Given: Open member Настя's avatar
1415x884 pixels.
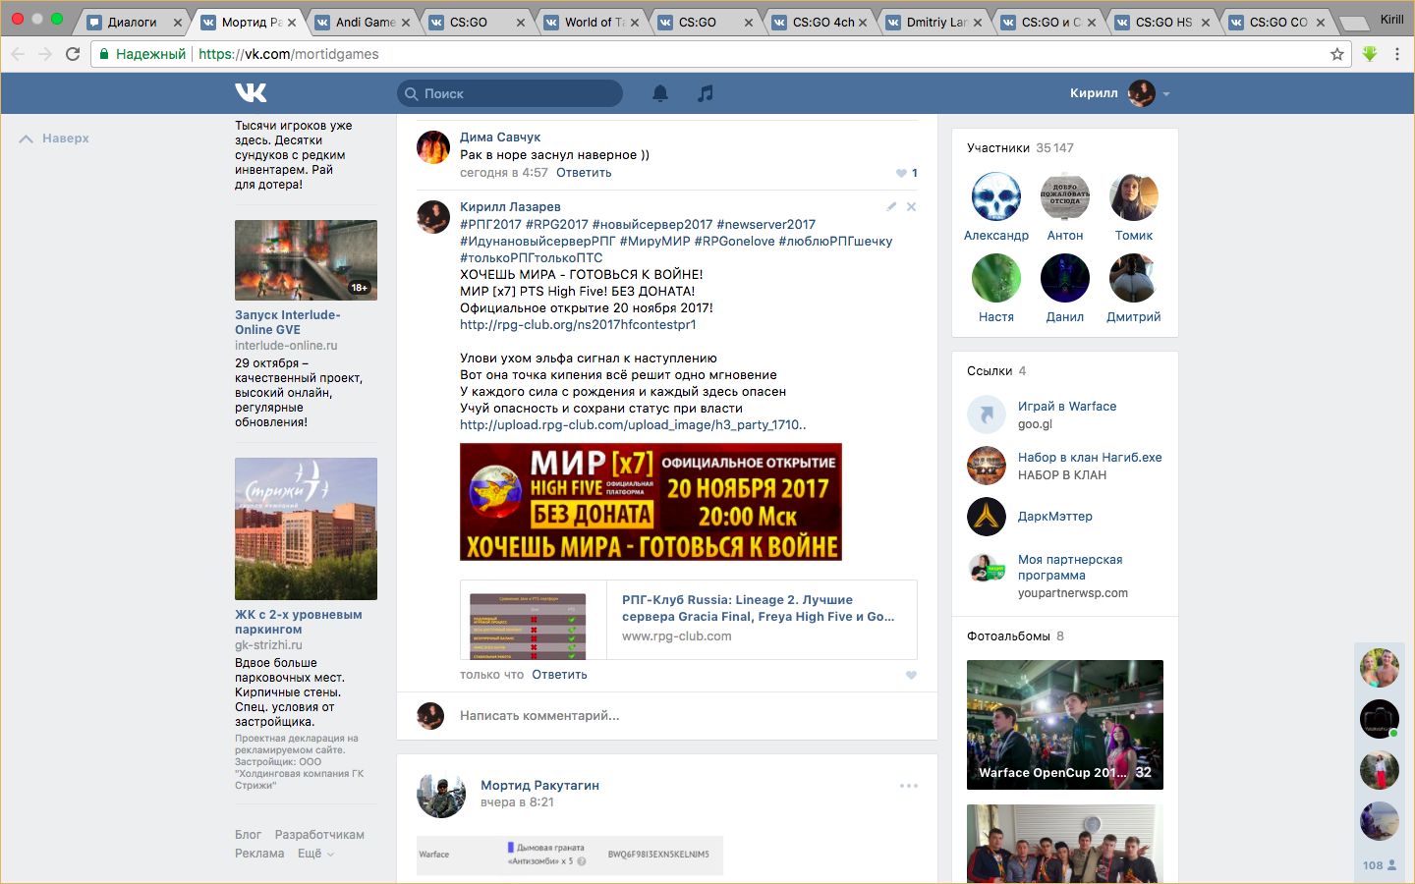Looking at the screenshot, I should click(x=996, y=278).
